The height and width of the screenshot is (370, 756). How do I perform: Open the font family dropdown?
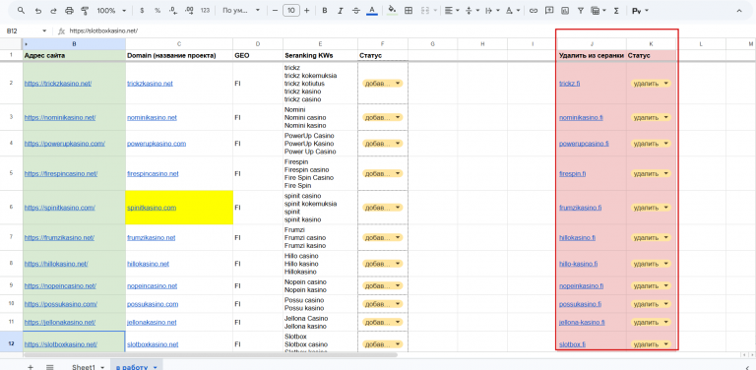tap(240, 11)
